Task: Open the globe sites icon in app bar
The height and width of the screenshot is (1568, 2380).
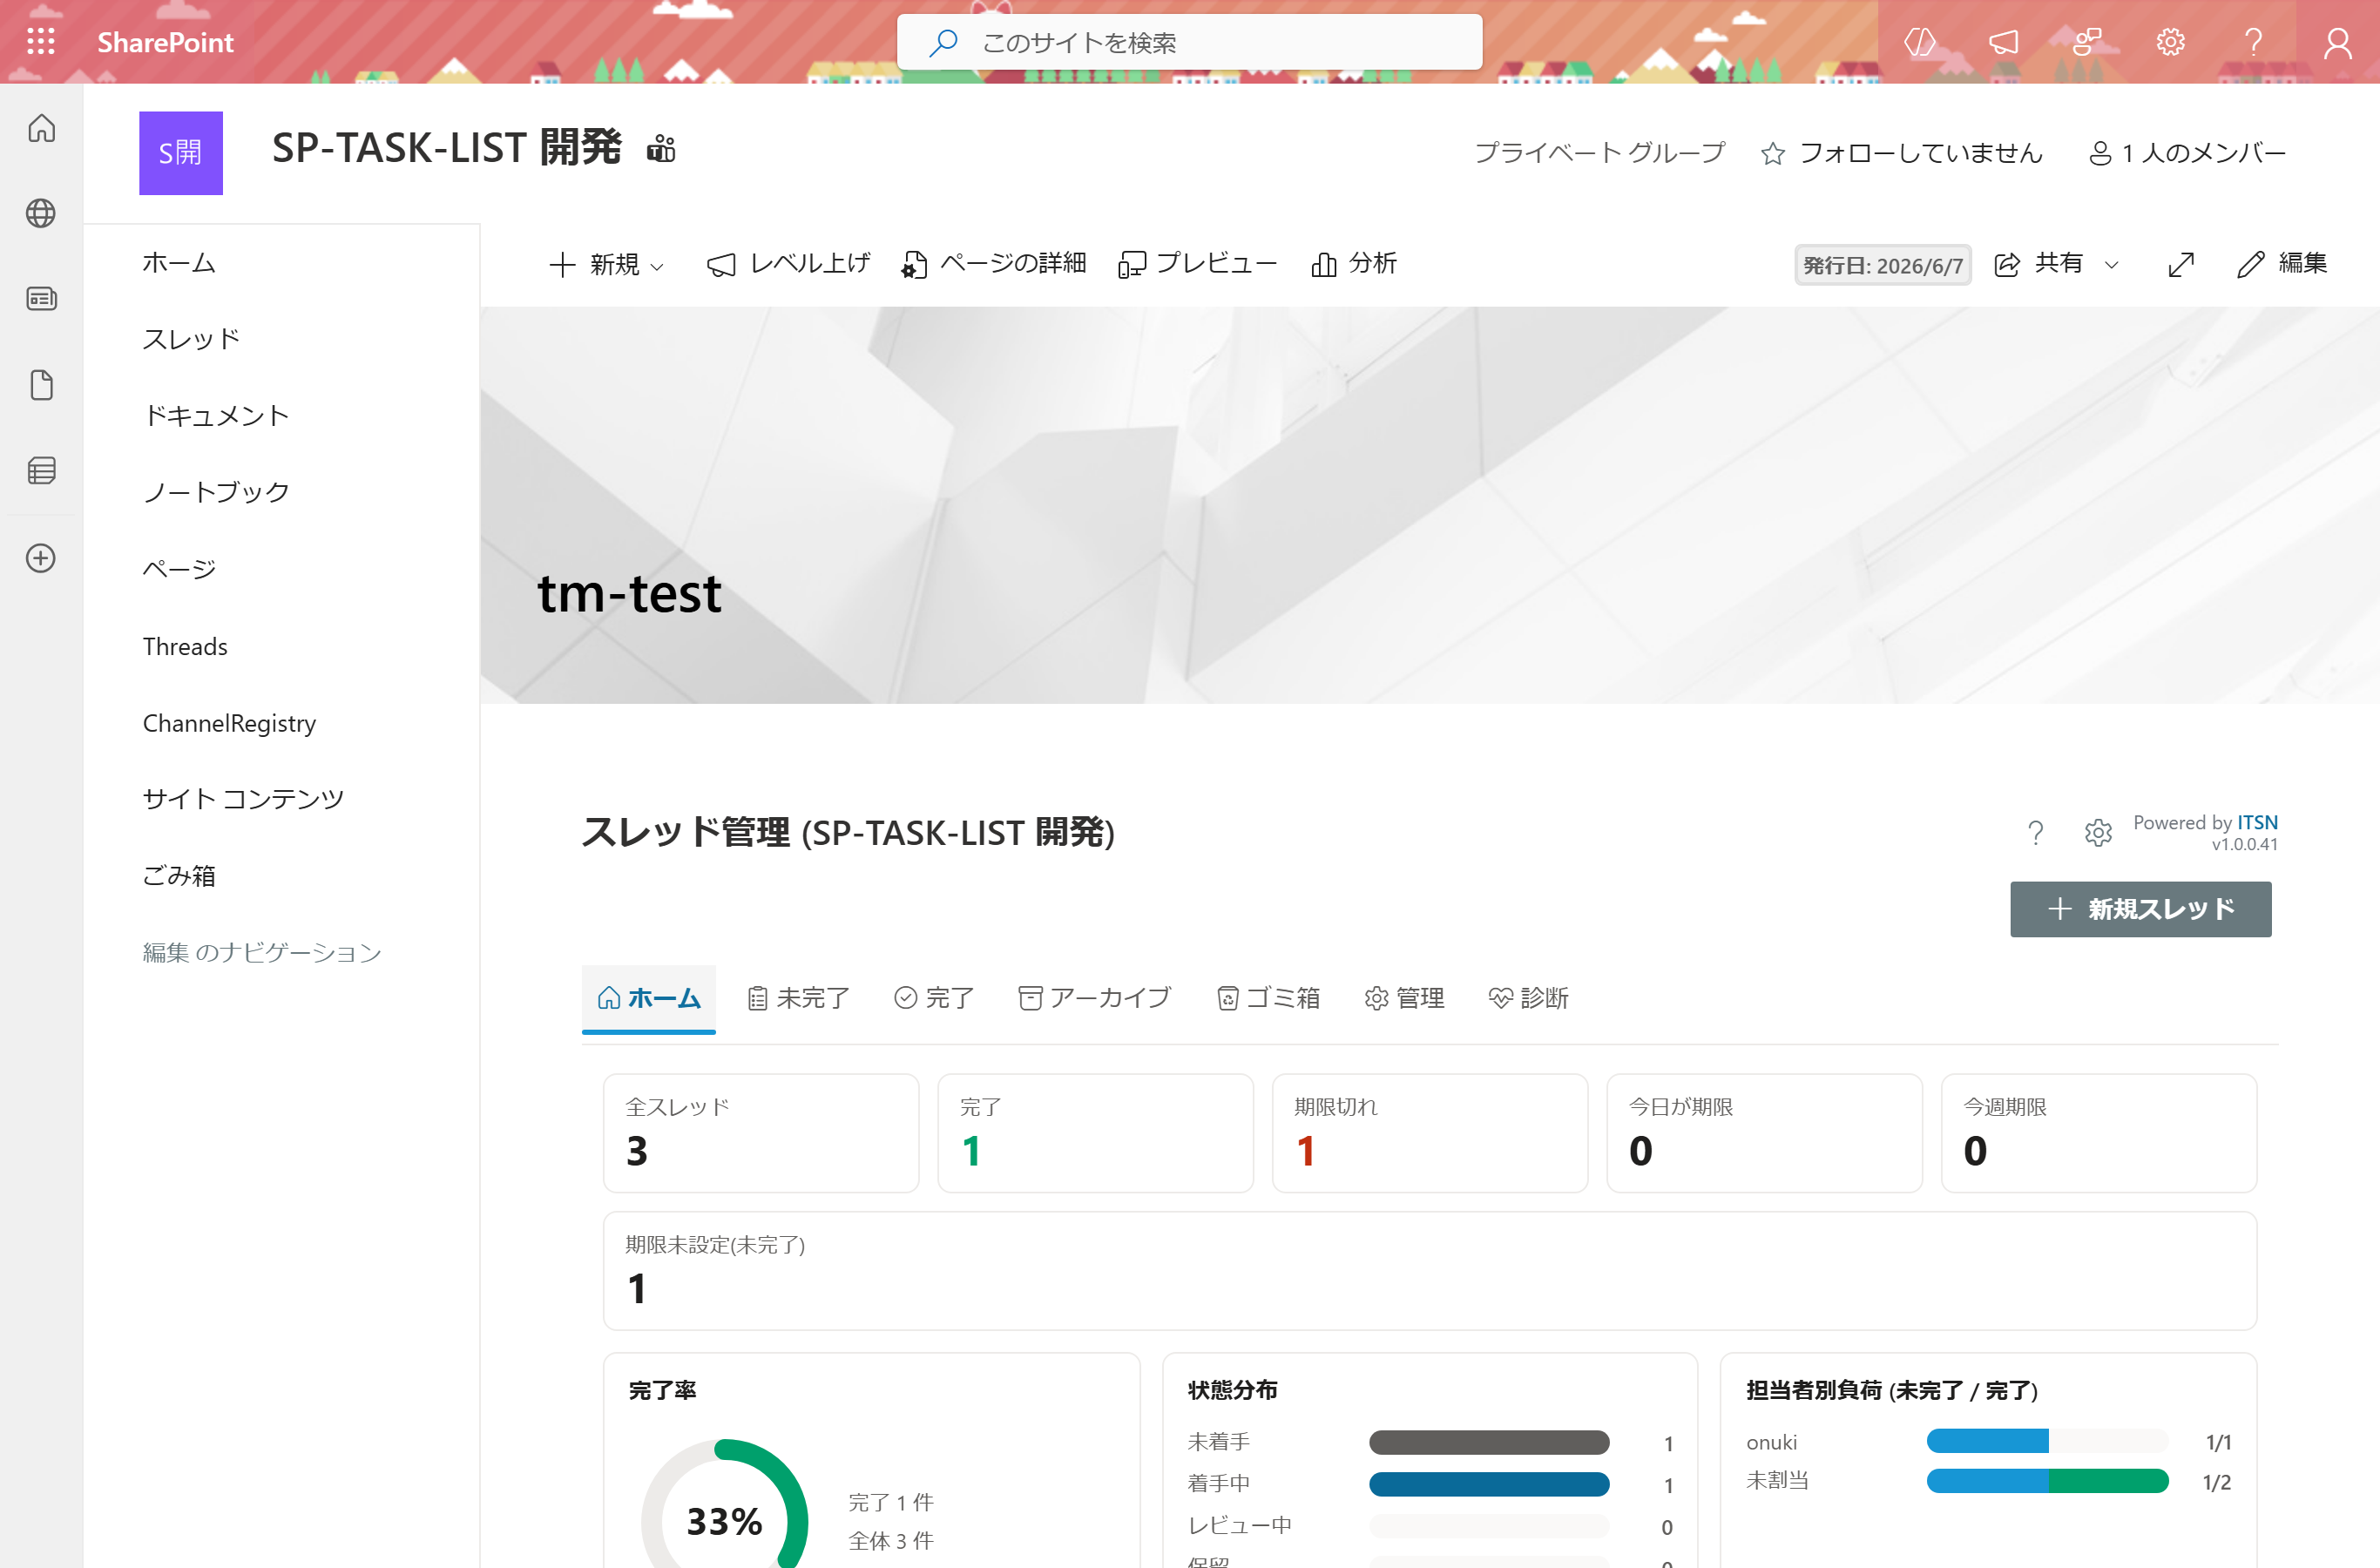Action: tap(41, 213)
